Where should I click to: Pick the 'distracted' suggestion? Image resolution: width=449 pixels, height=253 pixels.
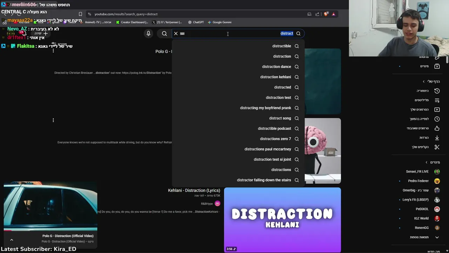[238, 87]
